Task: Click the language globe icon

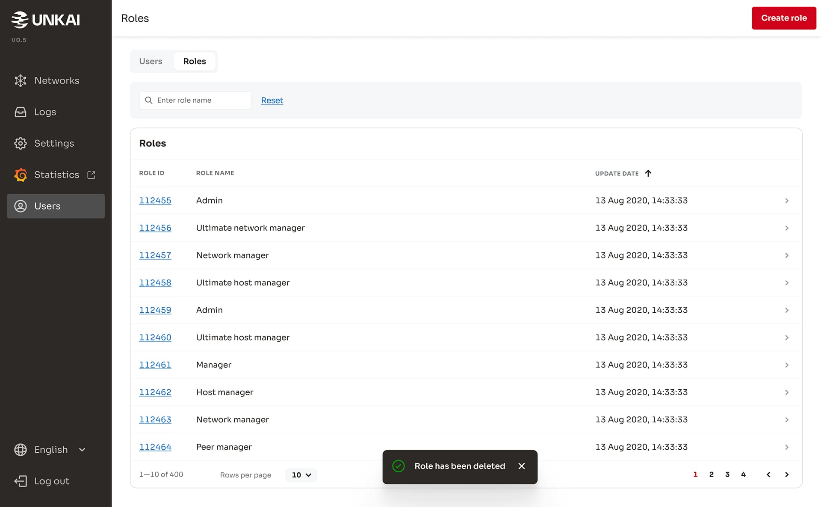Action: click(x=20, y=450)
